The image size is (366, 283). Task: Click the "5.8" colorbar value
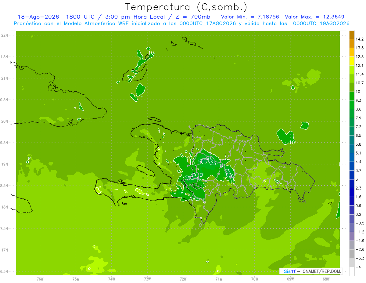point(359,144)
